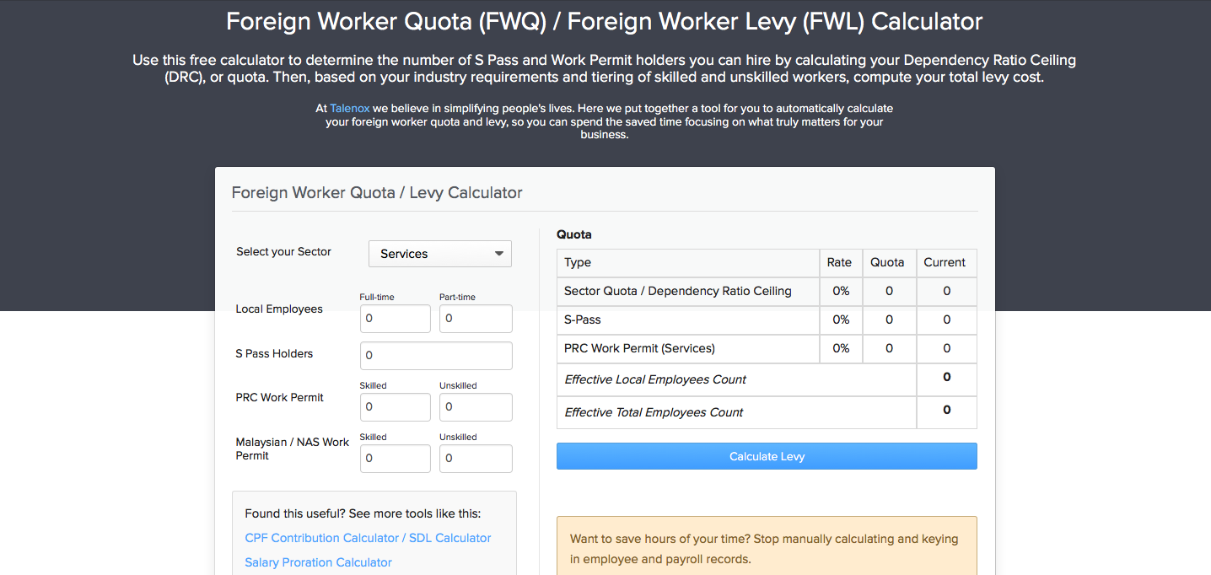
Task: Click the Full-time Local Employees input field
Action: (395, 318)
